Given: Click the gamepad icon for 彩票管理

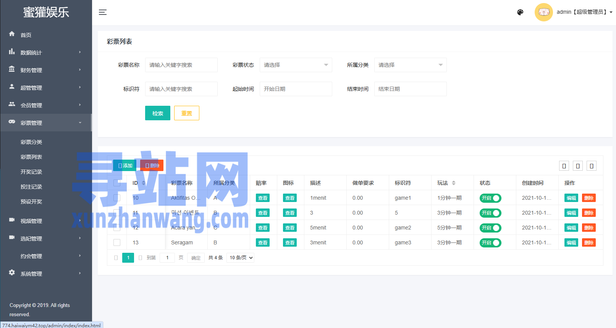Looking at the screenshot, I should tap(12, 122).
